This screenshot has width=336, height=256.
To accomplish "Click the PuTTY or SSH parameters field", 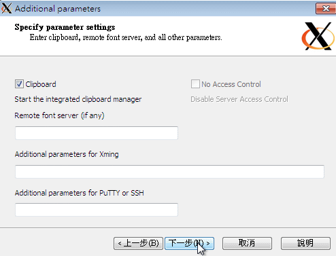I will (x=97, y=210).
